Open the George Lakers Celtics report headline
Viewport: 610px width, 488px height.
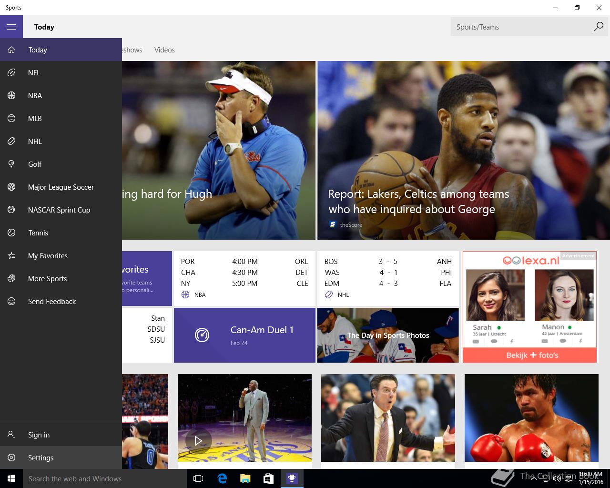tap(418, 202)
